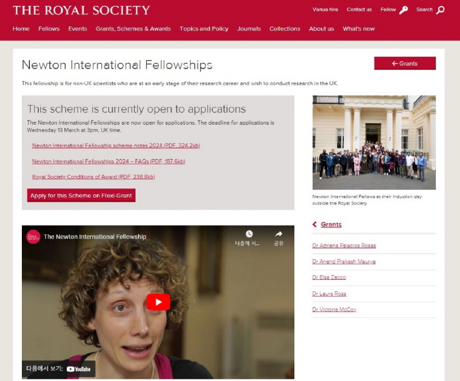Image resolution: width=460 pixels, height=381 pixels.
Task: Open Royal Society Conditions of Award PDF
Action: coord(94,177)
